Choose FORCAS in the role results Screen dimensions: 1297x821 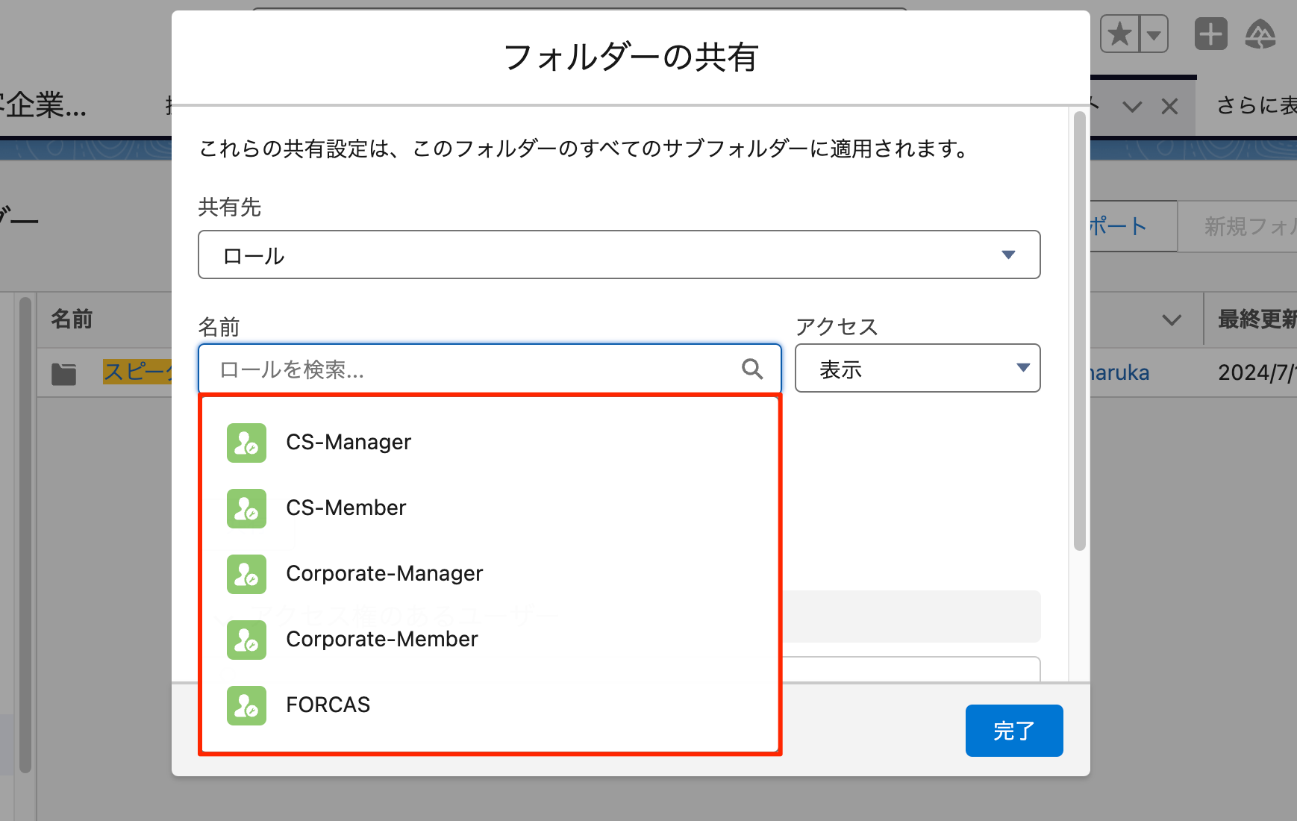328,705
